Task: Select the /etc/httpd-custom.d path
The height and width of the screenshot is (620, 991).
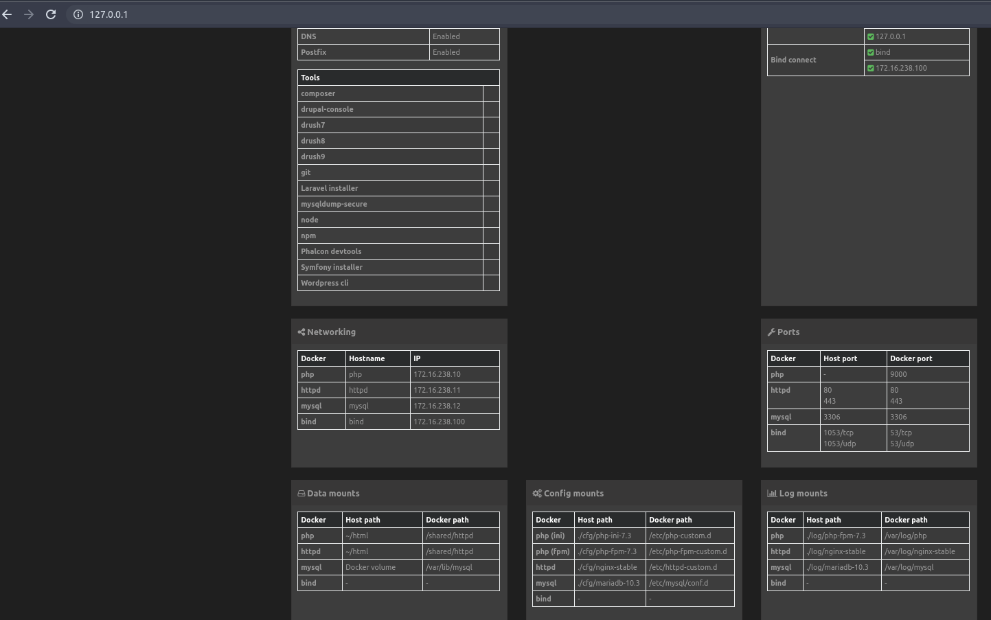Action: click(683, 567)
